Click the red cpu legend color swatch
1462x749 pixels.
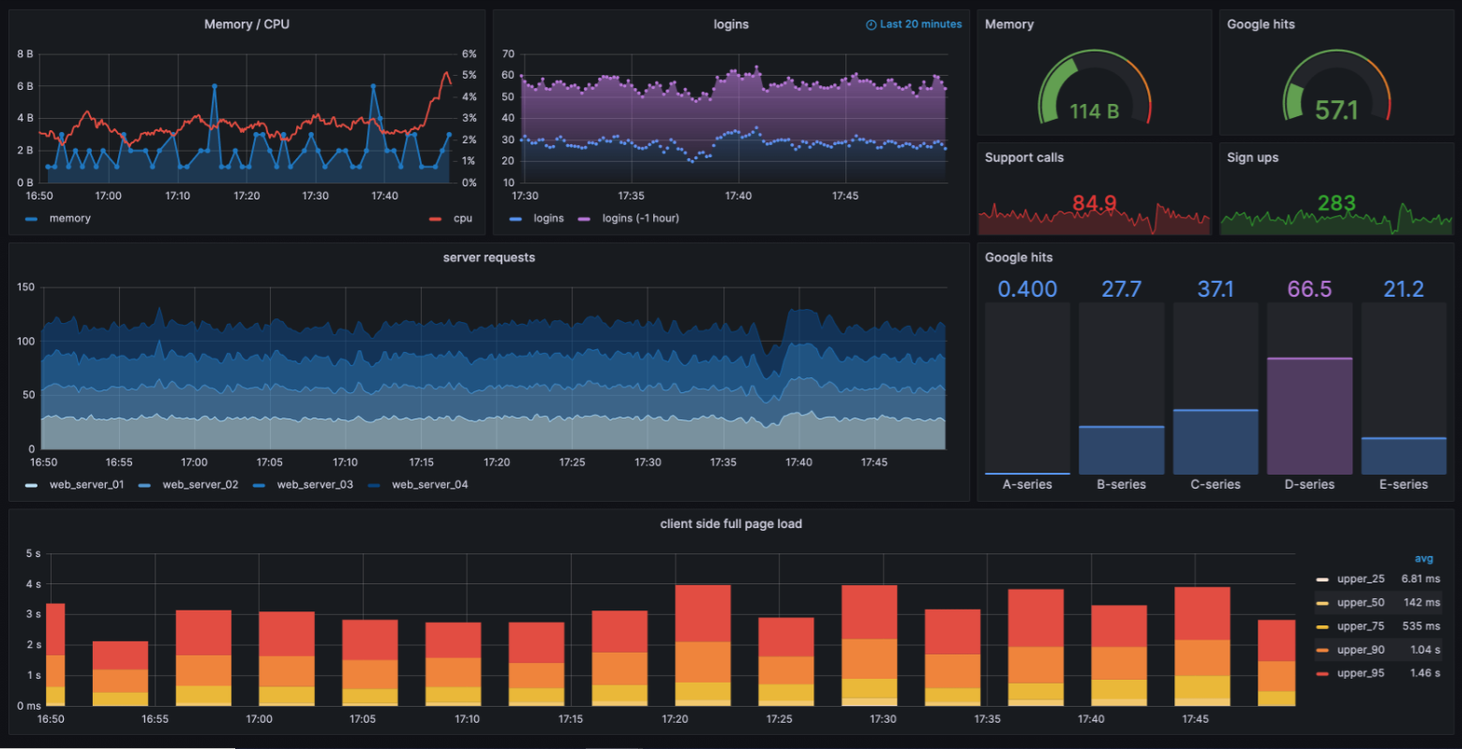435,219
